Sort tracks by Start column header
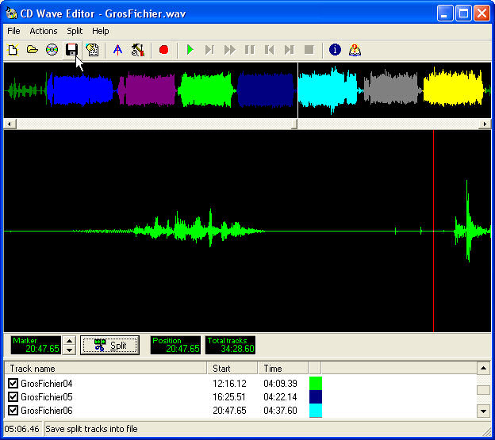The height and width of the screenshot is (440, 495). coord(232,368)
